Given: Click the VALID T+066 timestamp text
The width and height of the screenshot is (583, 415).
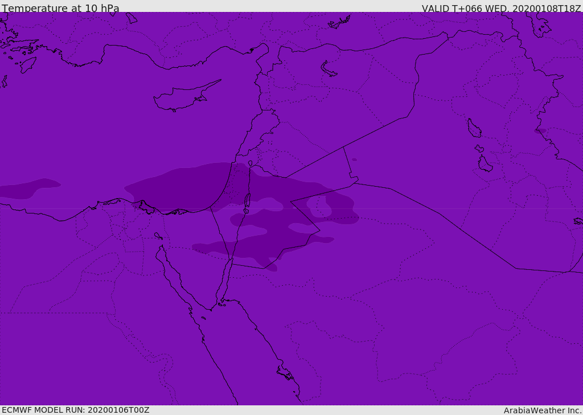Looking at the screenshot, I should (x=501, y=8).
